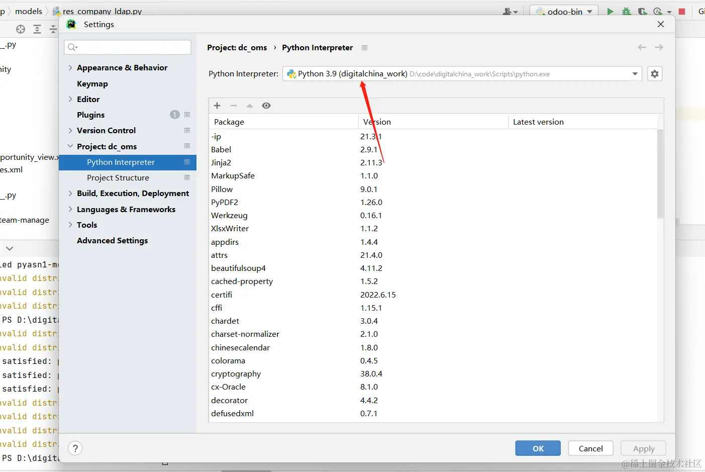The height and width of the screenshot is (472, 705).
Task: Click the marker icon next to breadcrumb title
Action: coord(364,48)
